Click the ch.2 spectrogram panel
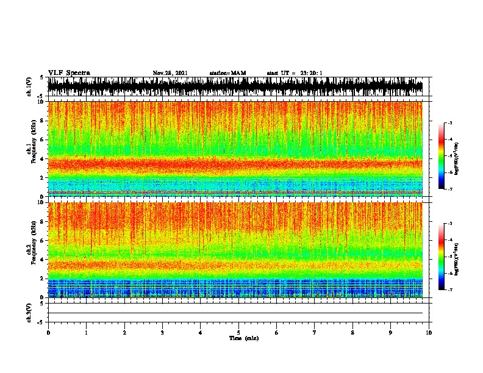 point(235,250)
